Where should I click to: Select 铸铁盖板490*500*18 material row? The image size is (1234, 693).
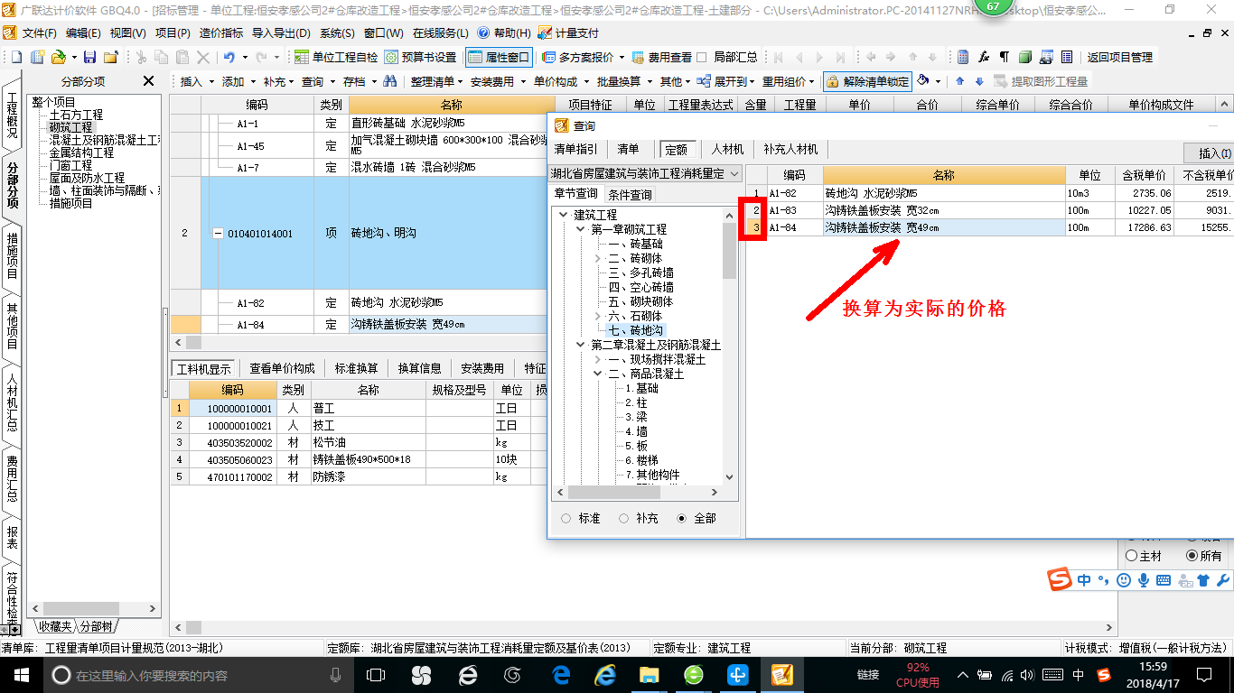pos(359,459)
